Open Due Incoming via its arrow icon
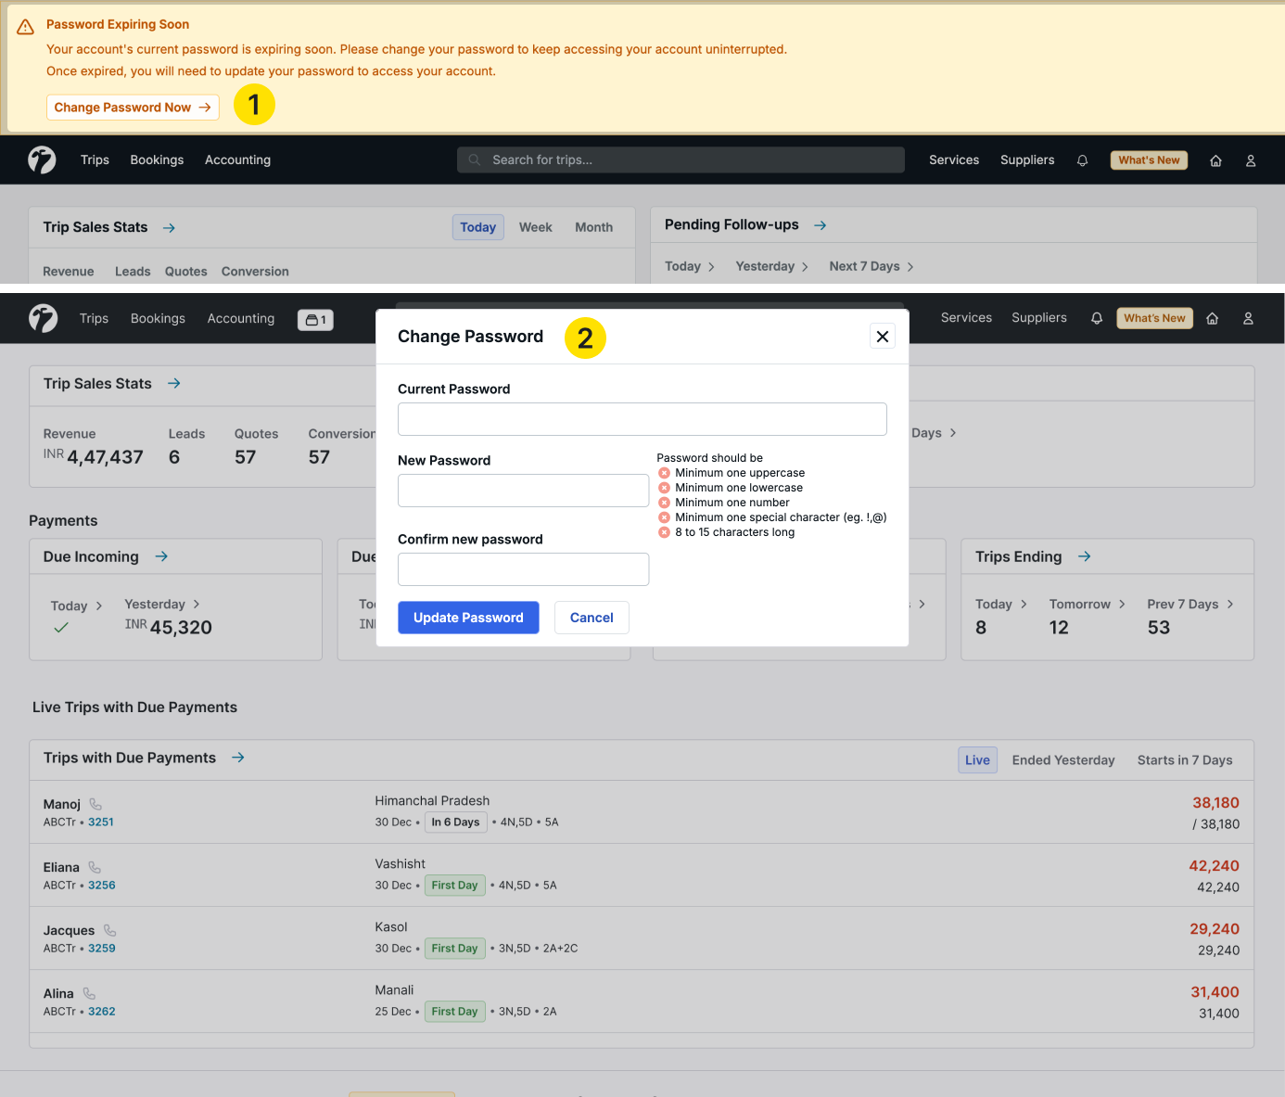This screenshot has height=1097, width=1285. point(161,556)
